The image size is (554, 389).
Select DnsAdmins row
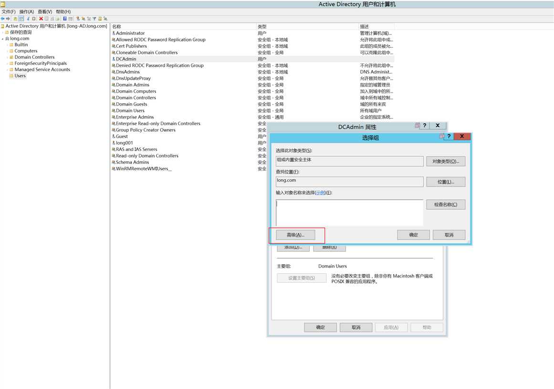(252, 72)
